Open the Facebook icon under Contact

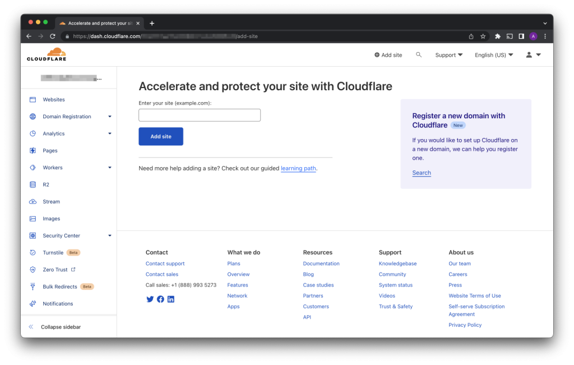click(160, 299)
